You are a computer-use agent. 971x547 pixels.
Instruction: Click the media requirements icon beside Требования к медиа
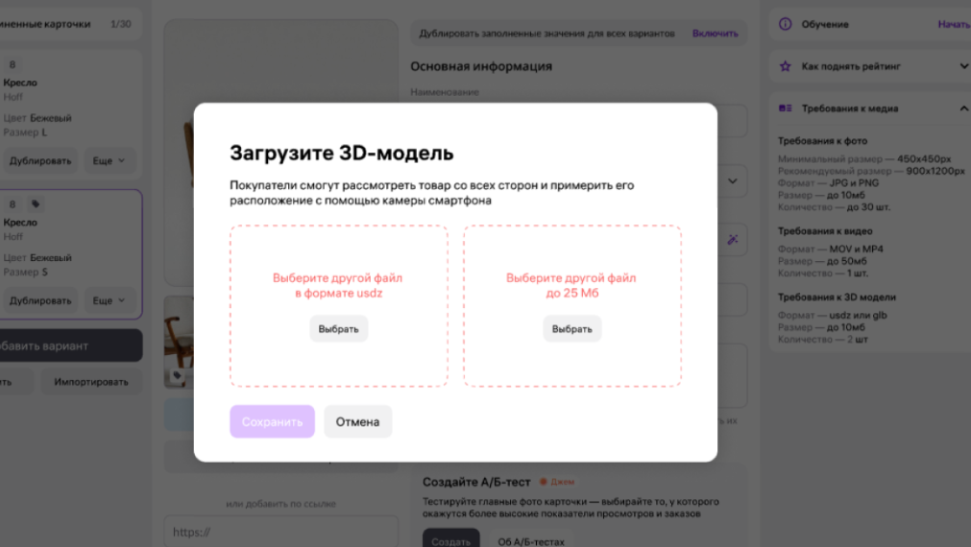pos(786,108)
